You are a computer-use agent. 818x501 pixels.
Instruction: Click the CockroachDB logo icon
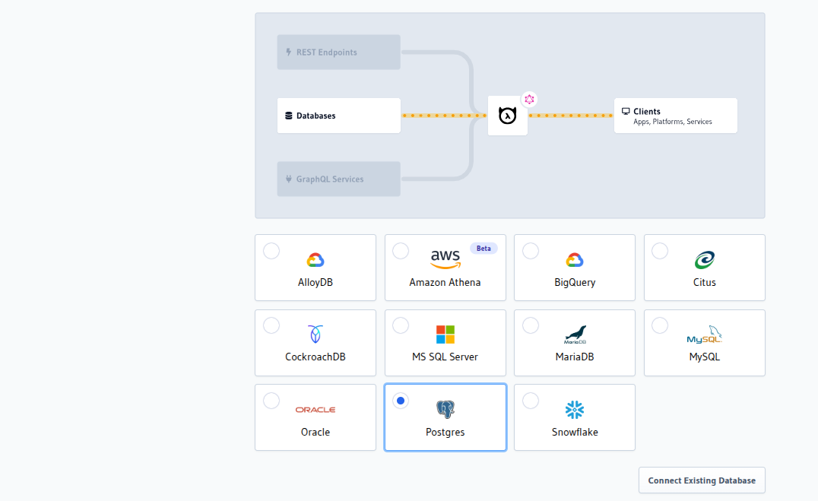(315, 334)
